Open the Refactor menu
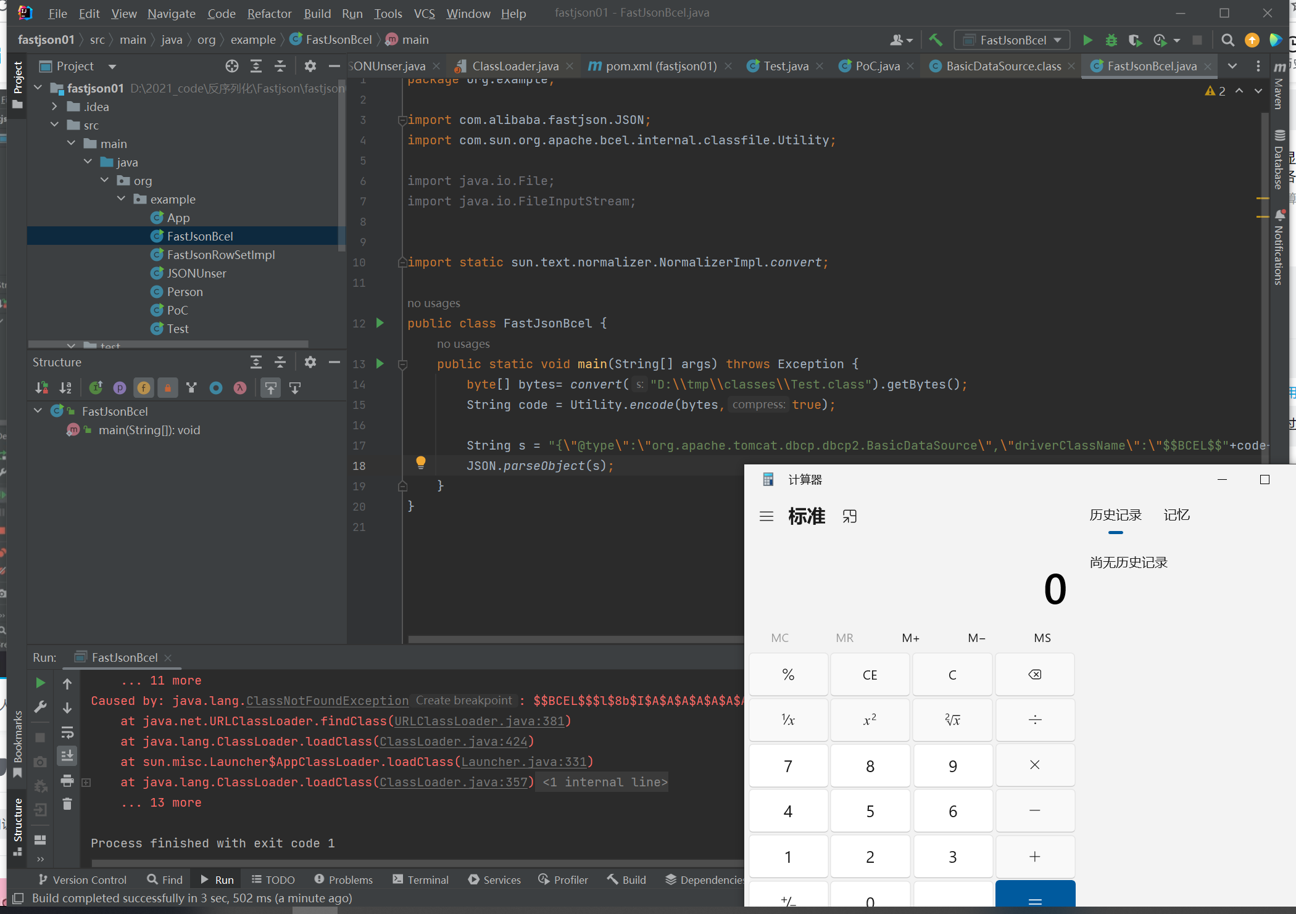Image resolution: width=1296 pixels, height=914 pixels. 269,14
